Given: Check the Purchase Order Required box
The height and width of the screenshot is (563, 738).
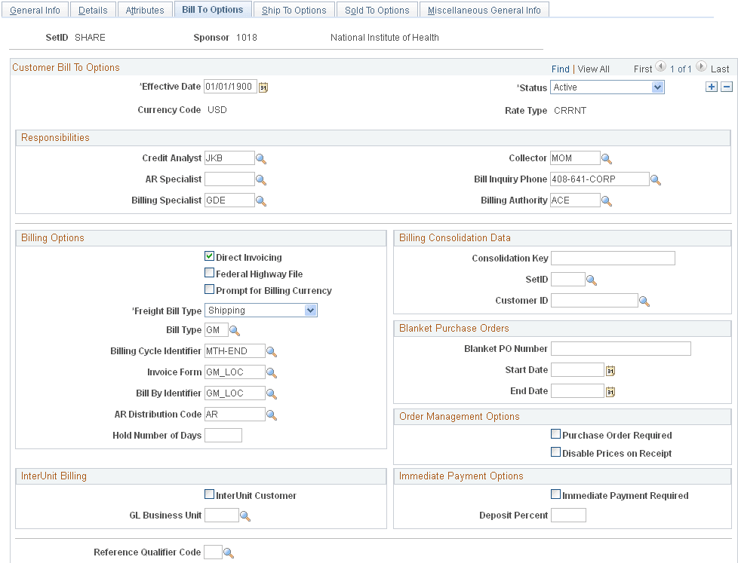Looking at the screenshot, I should 555,433.
